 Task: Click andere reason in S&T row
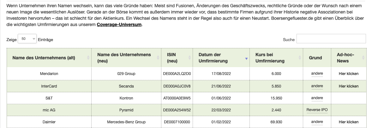(x=317, y=98)
